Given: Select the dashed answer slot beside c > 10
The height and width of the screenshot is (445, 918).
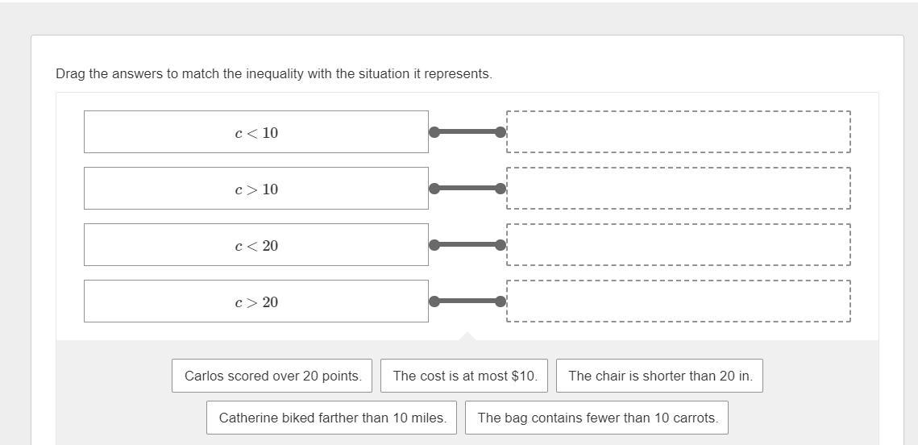Looking at the screenshot, I should click(x=678, y=189).
